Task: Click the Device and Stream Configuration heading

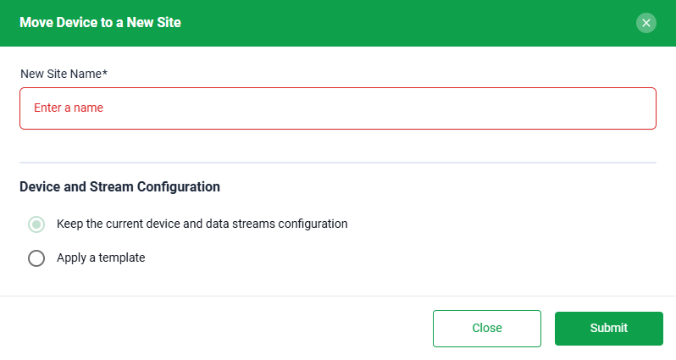Action: click(119, 186)
